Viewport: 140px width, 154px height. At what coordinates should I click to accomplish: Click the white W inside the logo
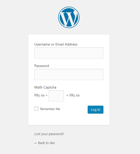click(69, 19)
